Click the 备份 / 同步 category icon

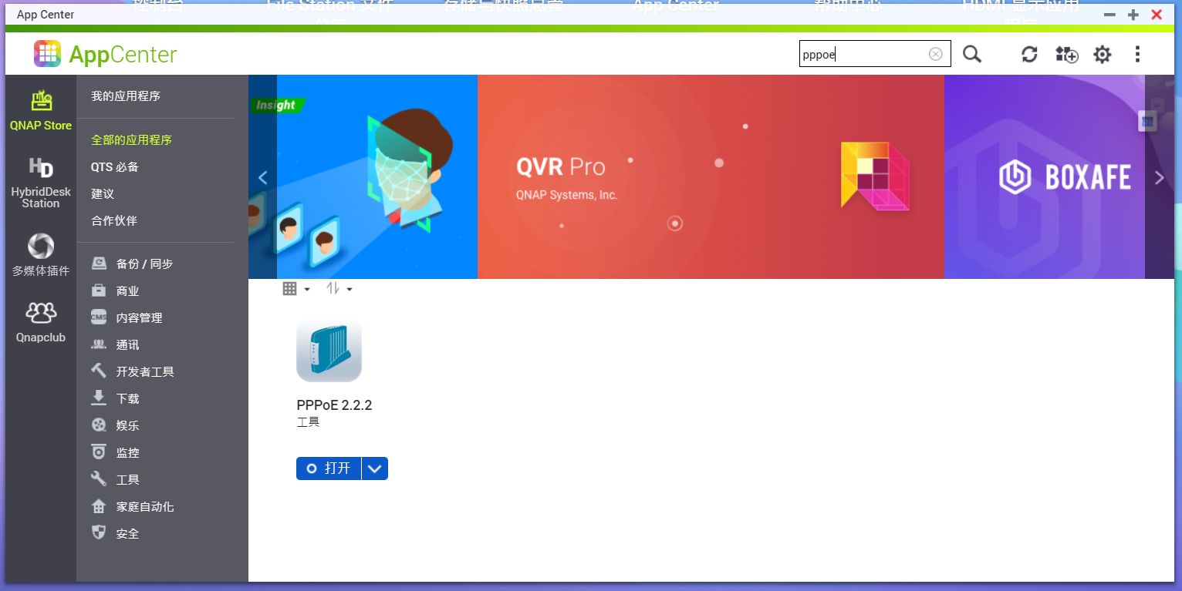(99, 264)
